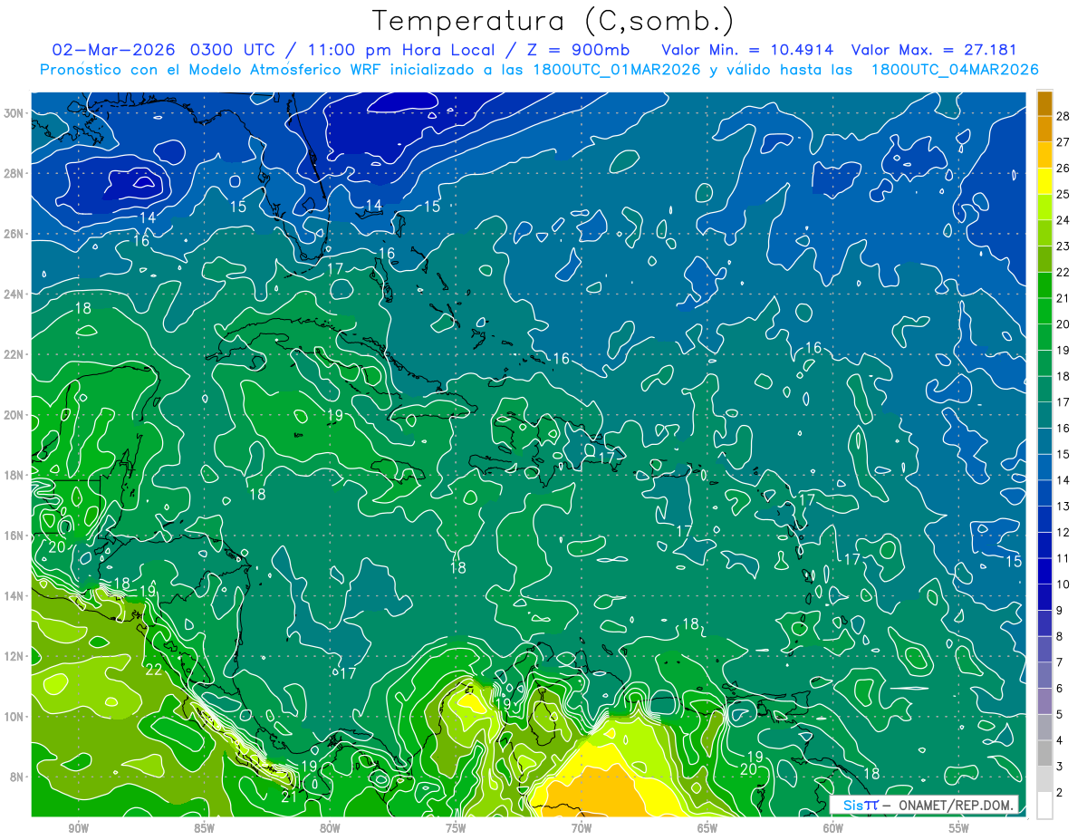This screenshot has width=1087, height=840.
Task: Click the contour label 22 on the map
Action: 153,670
